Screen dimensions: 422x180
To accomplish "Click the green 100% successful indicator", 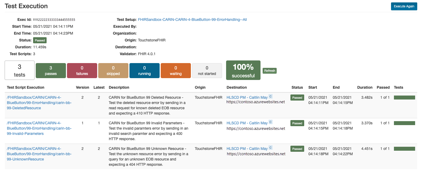I will 243,70.
